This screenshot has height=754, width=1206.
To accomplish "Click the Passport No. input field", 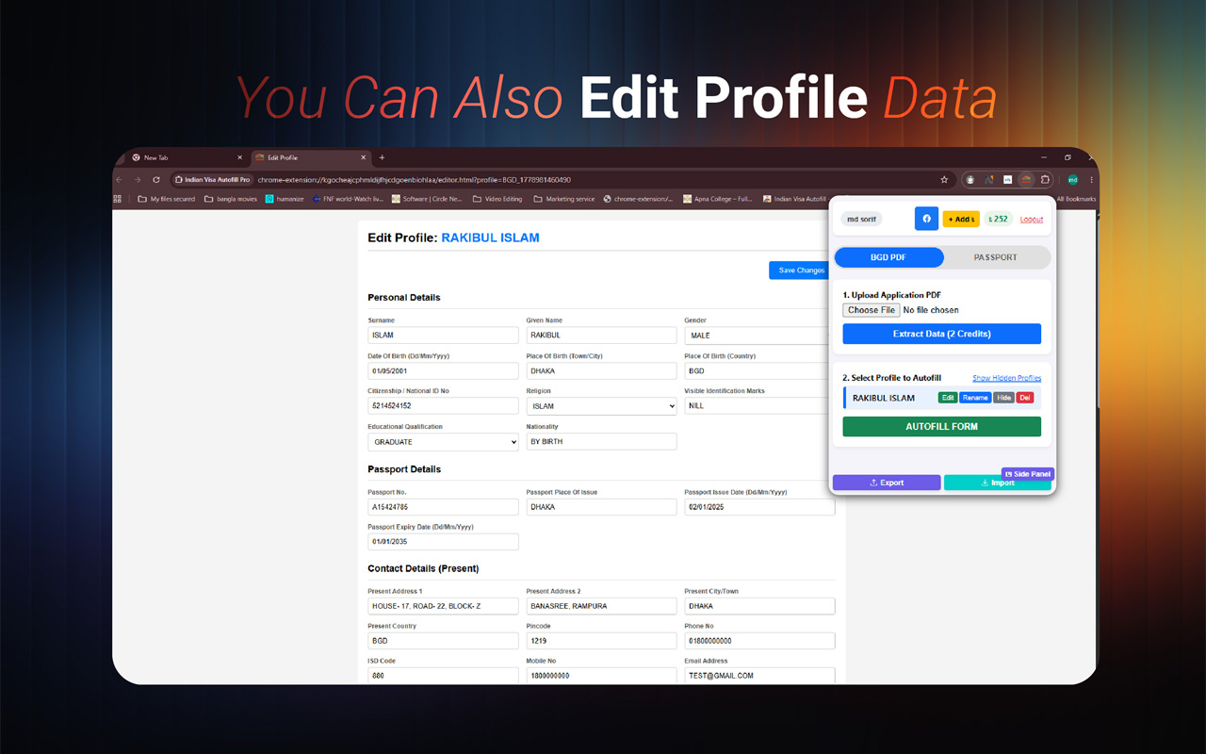I will (x=443, y=507).
